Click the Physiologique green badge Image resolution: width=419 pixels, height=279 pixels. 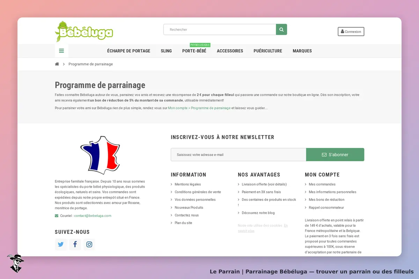pos(200,45)
